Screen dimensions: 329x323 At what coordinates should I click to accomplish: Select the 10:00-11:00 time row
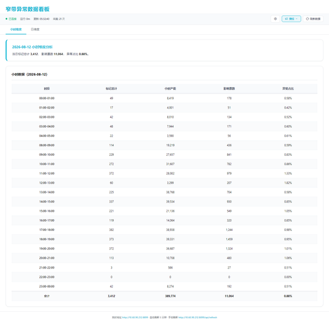click(x=164, y=164)
